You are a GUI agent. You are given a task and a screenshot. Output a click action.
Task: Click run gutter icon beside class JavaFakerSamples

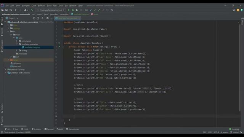click(x=59, y=43)
